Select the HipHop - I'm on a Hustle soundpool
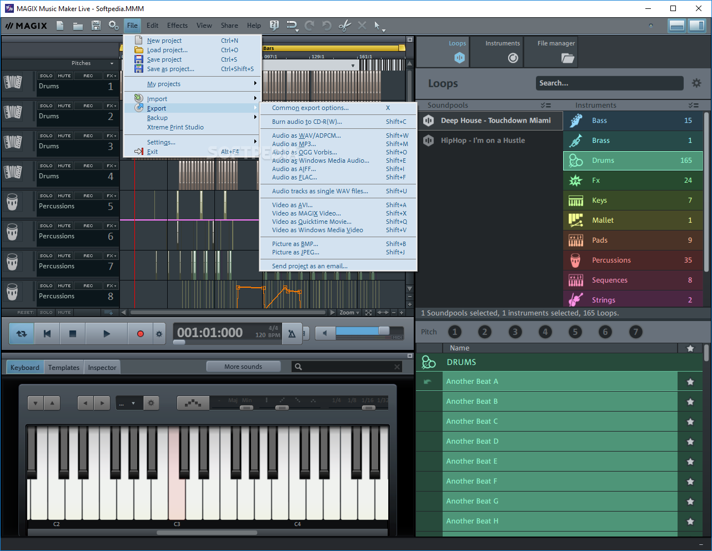This screenshot has width=712, height=551. point(490,141)
